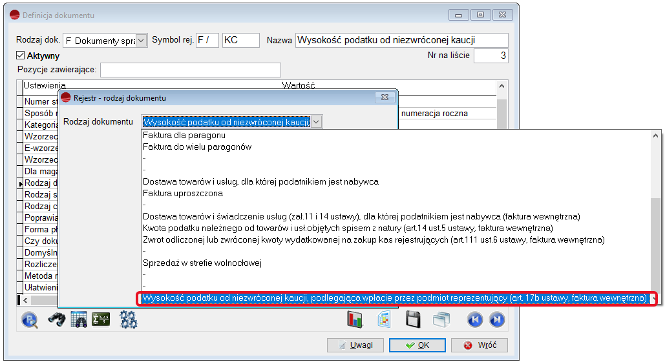Viewport: 665px width, 364px height.
Task: Open the Rodzaj dok. dropdown
Action: tap(142, 41)
